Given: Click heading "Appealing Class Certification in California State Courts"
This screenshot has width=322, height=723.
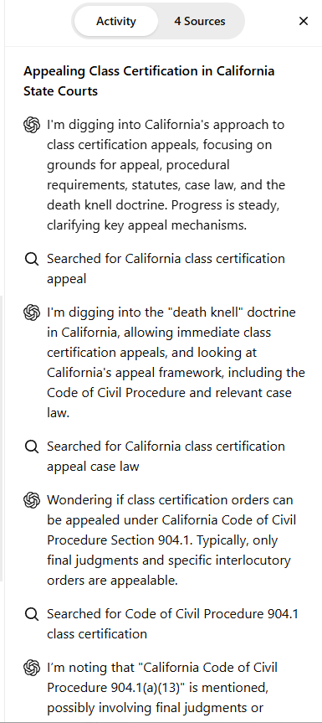Looking at the screenshot, I should click(x=149, y=81).
